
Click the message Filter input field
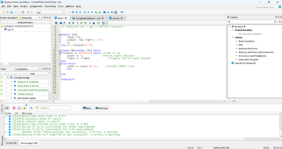pyautogui.click(x=54, y=108)
